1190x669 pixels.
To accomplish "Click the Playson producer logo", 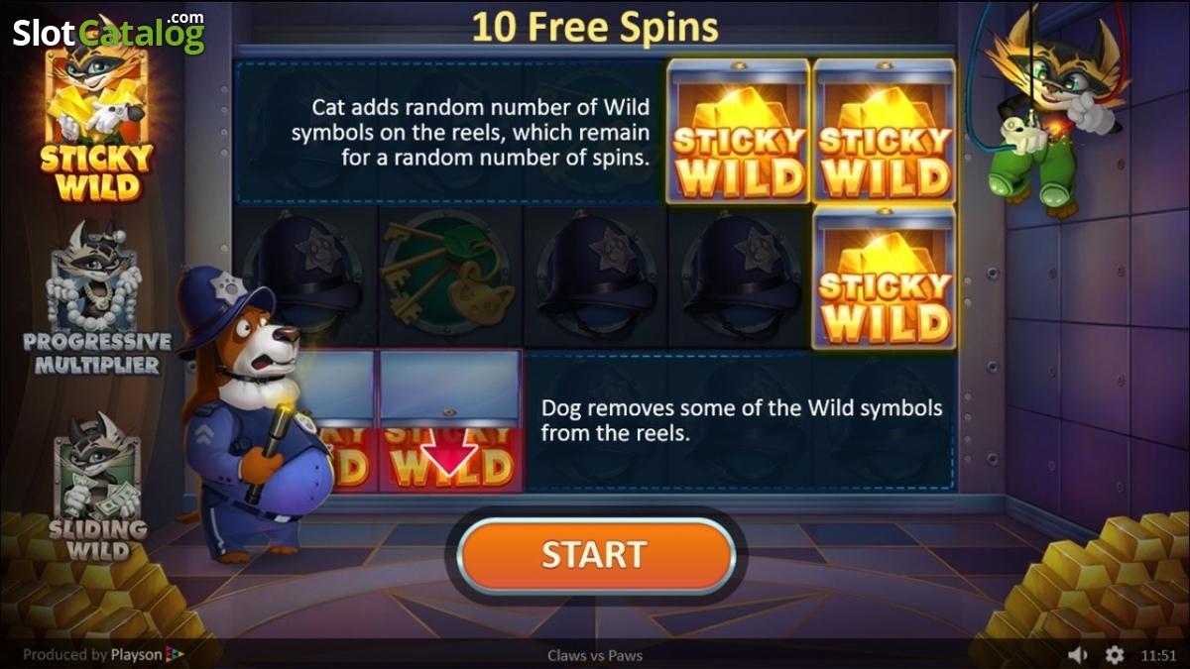I will pos(104,654).
